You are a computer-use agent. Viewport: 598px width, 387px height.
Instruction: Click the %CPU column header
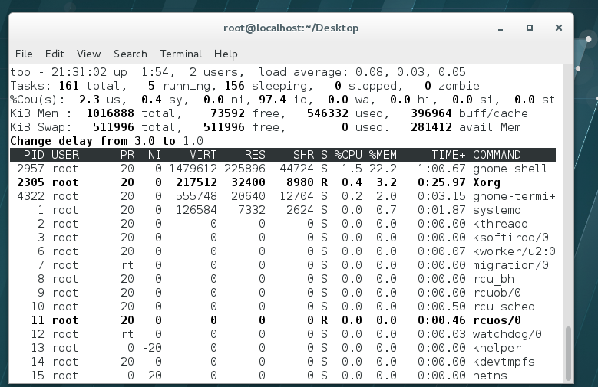349,155
